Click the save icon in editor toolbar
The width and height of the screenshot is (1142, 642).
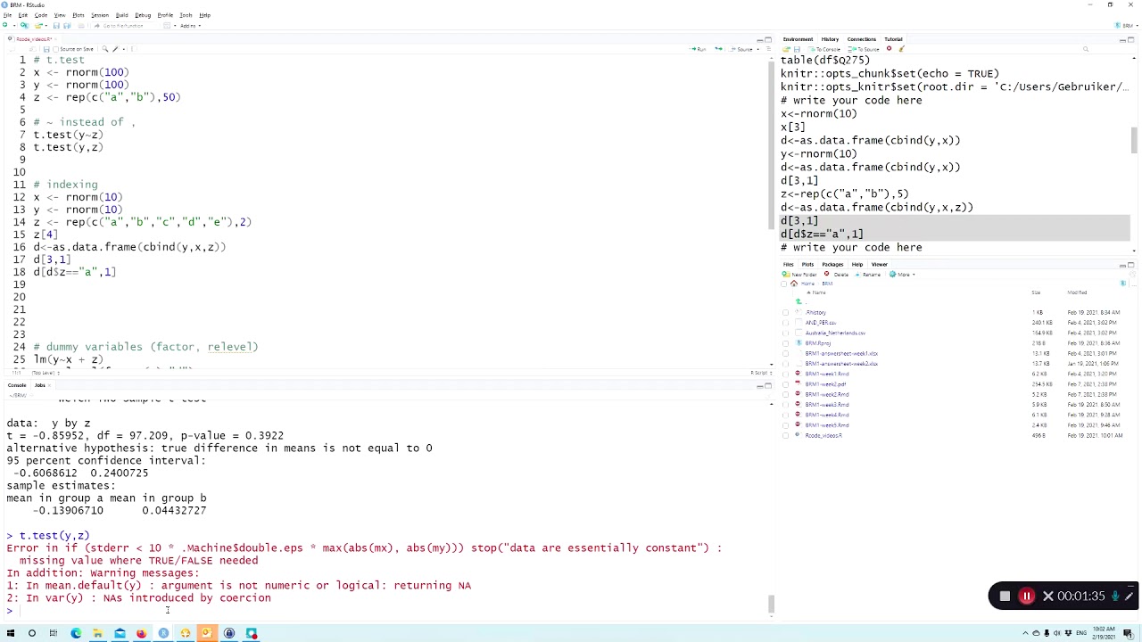(x=46, y=49)
